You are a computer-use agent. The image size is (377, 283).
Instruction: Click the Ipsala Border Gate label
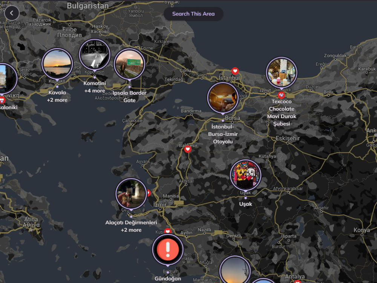click(x=129, y=97)
